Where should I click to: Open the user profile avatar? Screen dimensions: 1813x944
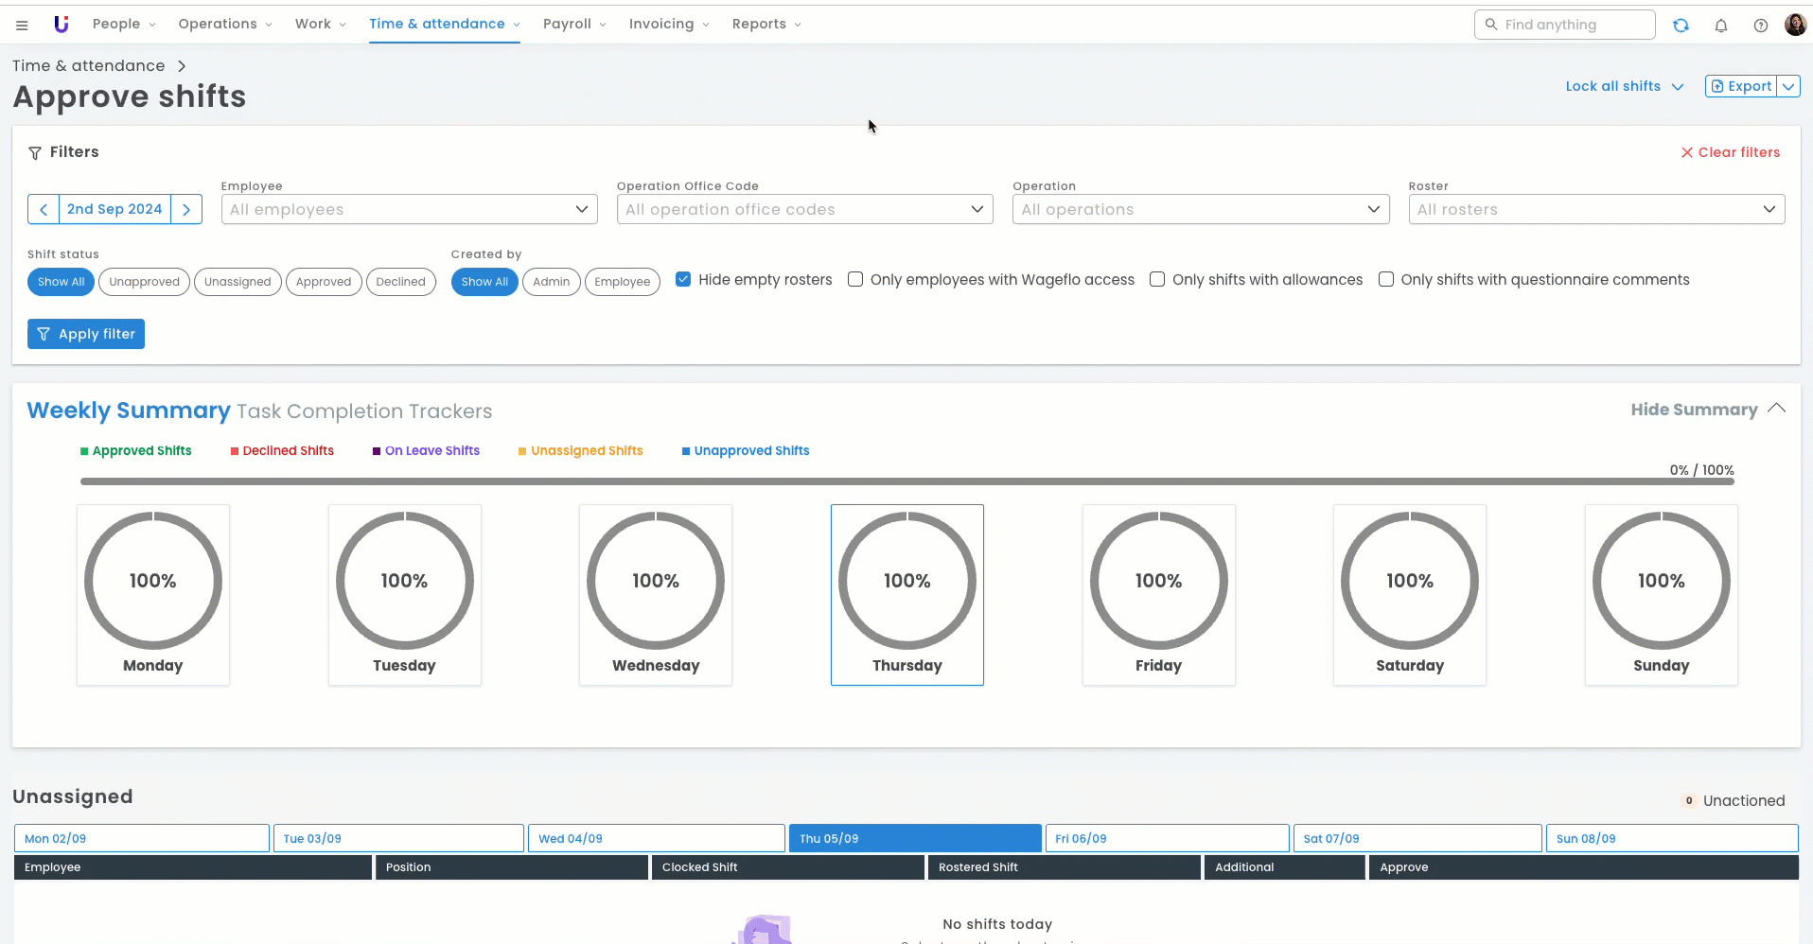coord(1795,25)
